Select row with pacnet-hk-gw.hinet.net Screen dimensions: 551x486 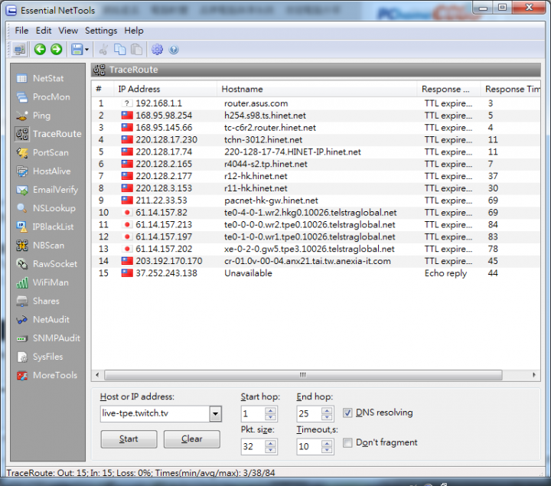point(316,201)
